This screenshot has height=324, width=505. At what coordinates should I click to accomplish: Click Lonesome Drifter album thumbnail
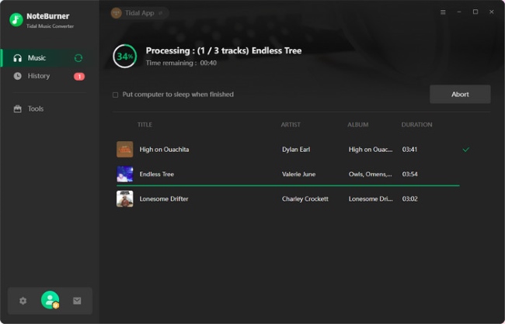(x=124, y=198)
